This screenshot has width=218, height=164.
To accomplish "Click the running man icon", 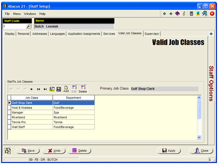I will click(198, 14).
